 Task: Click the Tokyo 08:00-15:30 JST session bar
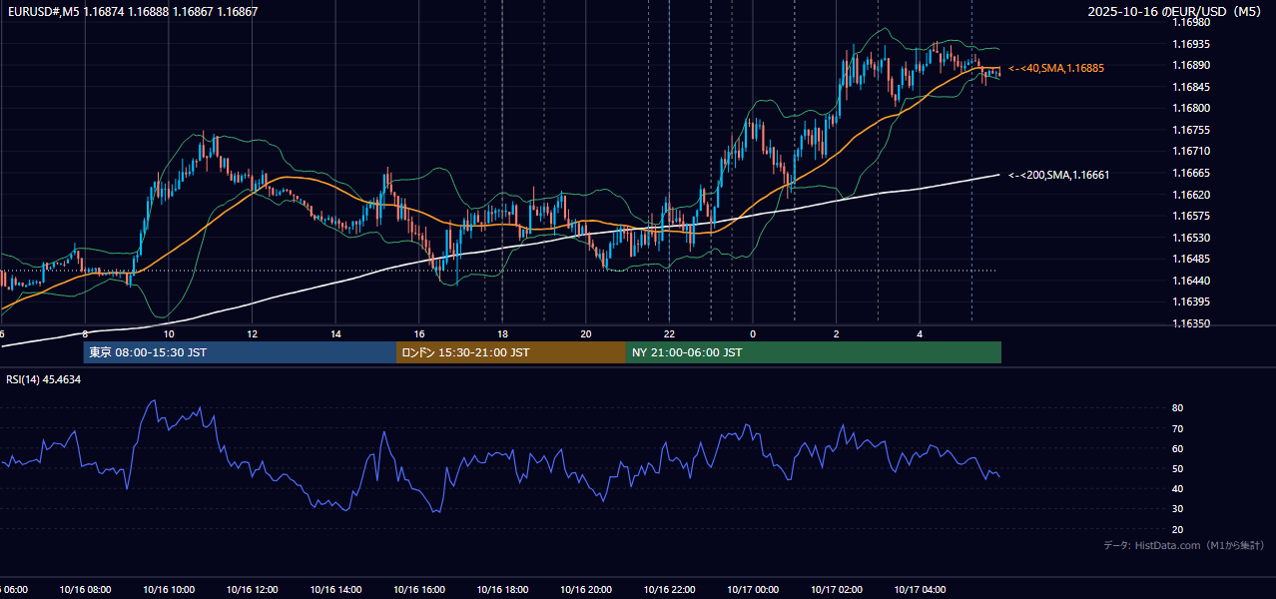240,352
